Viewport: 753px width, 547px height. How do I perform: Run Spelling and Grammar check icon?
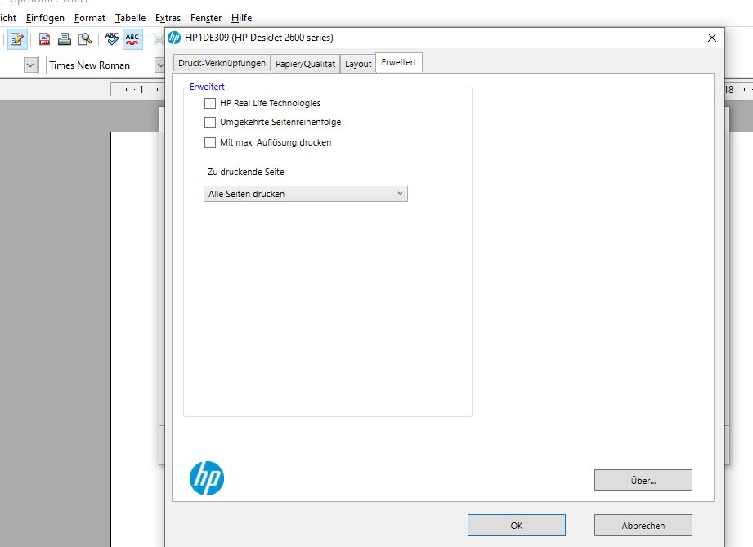pyautogui.click(x=112, y=39)
